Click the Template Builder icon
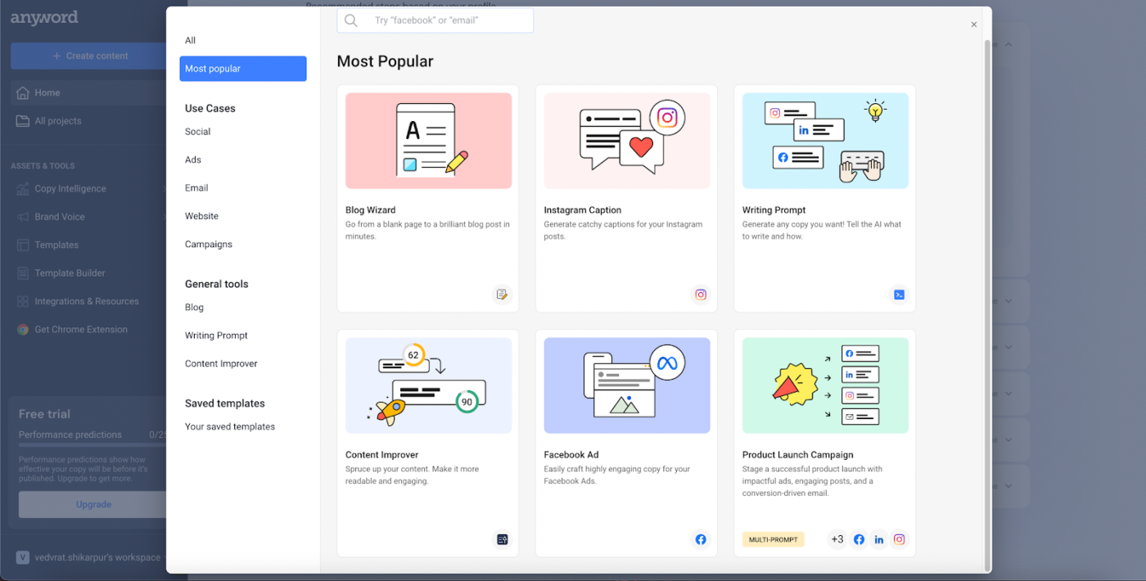The width and height of the screenshot is (1146, 581). (x=23, y=273)
